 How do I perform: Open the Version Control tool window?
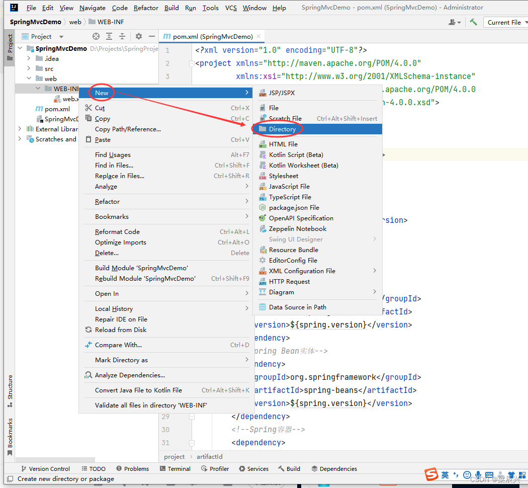[x=45, y=468]
